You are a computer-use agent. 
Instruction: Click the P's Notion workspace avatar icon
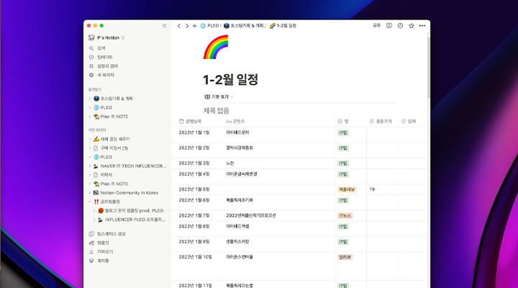(91, 37)
